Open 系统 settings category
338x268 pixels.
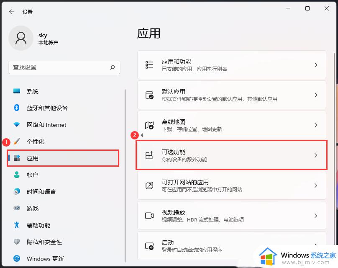pyautogui.click(x=33, y=91)
